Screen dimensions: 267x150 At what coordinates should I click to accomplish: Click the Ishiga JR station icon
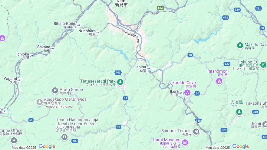(148, 69)
